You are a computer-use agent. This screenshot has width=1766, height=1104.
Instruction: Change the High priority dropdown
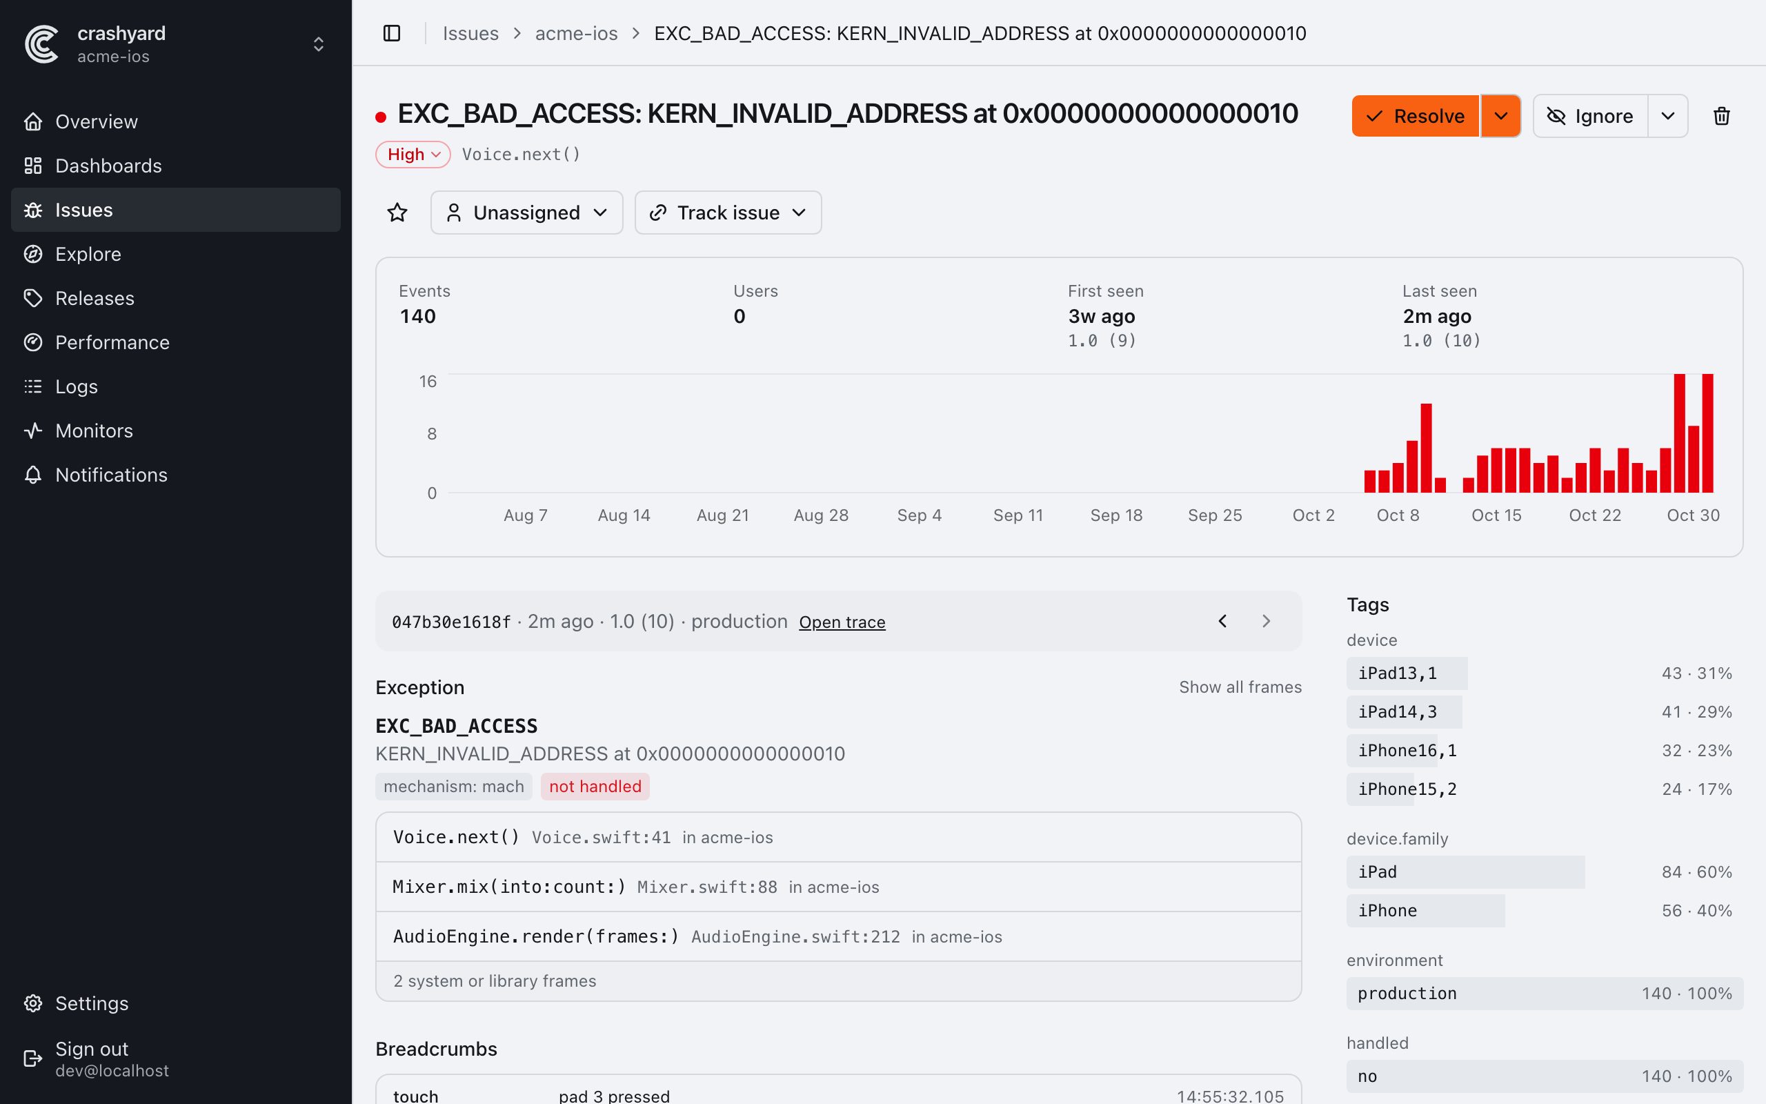tap(413, 154)
